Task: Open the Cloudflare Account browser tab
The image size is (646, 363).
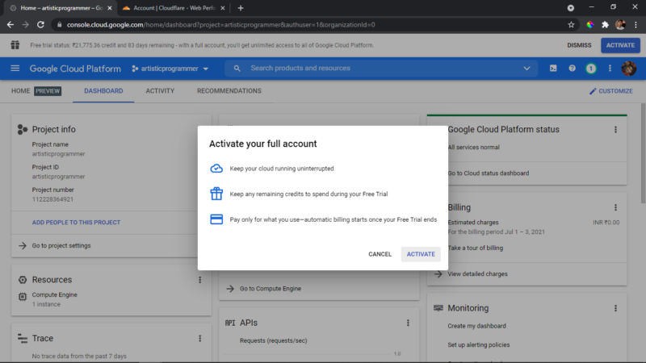Action: 174,8
